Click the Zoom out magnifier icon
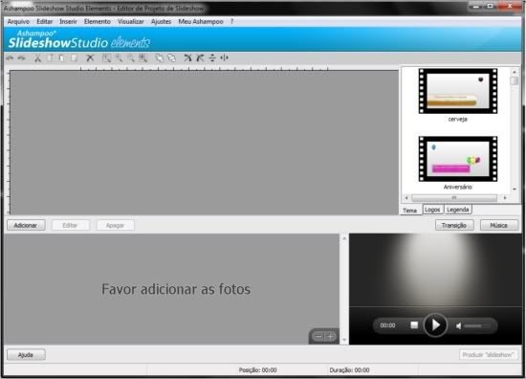 pos(131,58)
